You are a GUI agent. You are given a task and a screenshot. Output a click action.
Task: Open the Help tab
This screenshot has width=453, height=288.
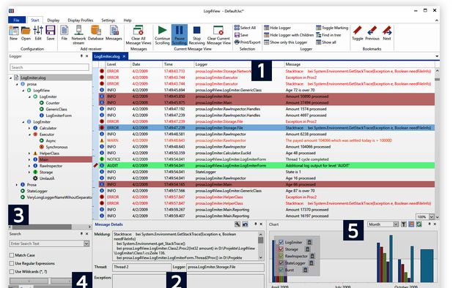(128, 20)
